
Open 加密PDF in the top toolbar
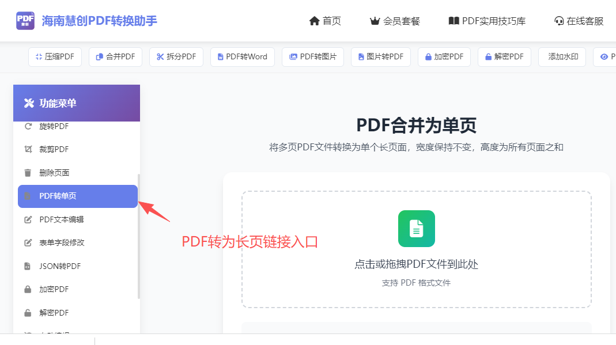444,57
